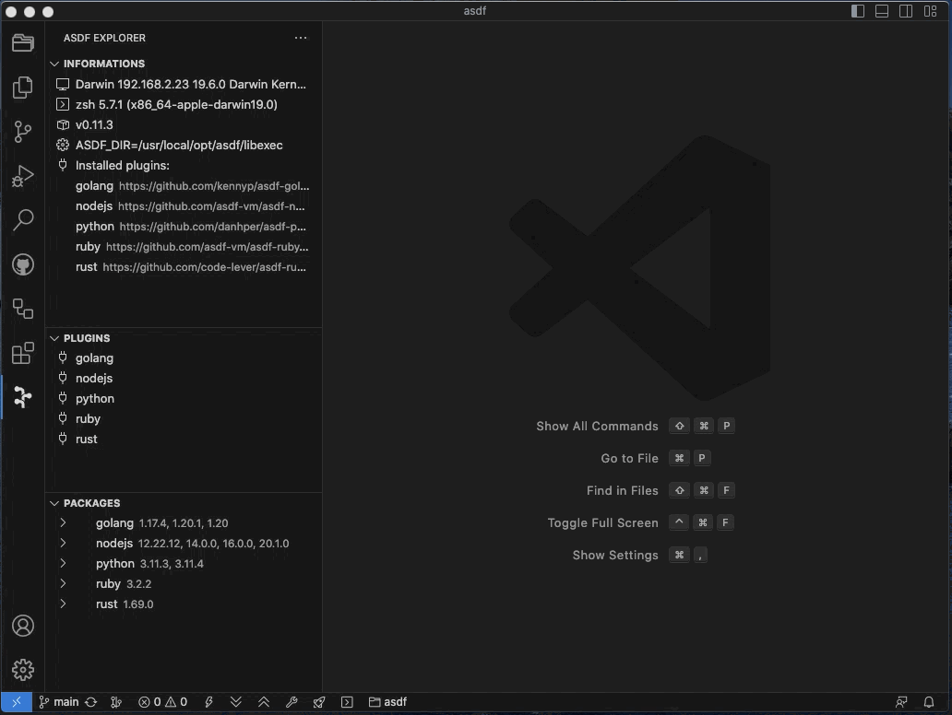The width and height of the screenshot is (952, 715).
Task: Open the Manage gear icon
Action: tap(23, 670)
